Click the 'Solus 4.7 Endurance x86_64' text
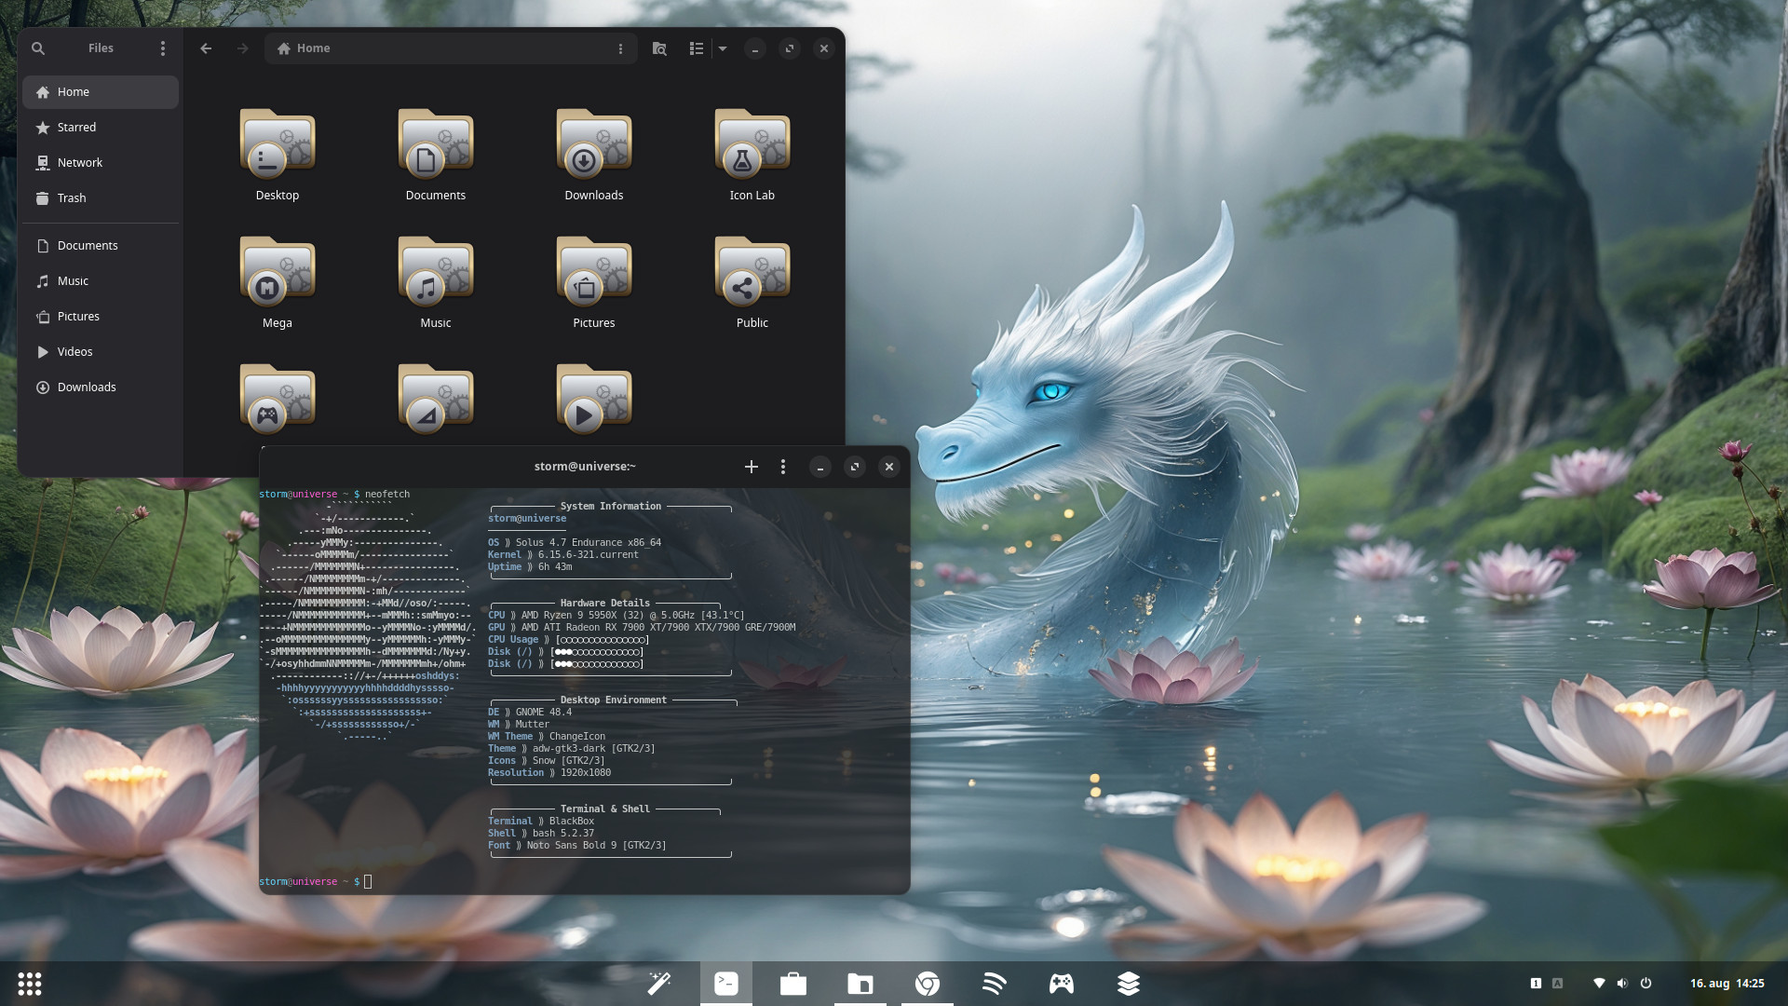This screenshot has height=1006, width=1788. 589,543
